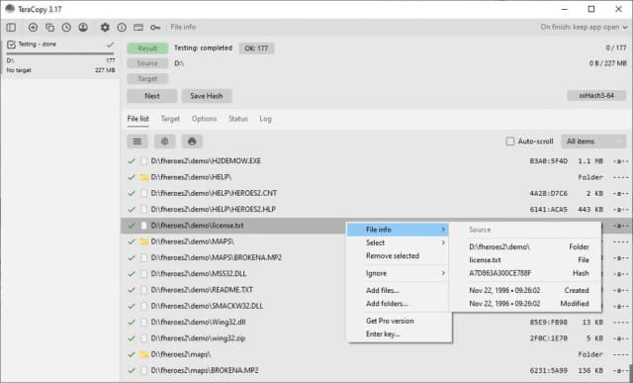Open the All items filter dropdown
Image resolution: width=633 pixels, height=383 pixels.
593,142
